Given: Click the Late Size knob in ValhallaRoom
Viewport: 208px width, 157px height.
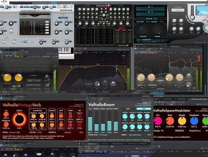Looking at the screenshot, I should [x=125, y=116].
